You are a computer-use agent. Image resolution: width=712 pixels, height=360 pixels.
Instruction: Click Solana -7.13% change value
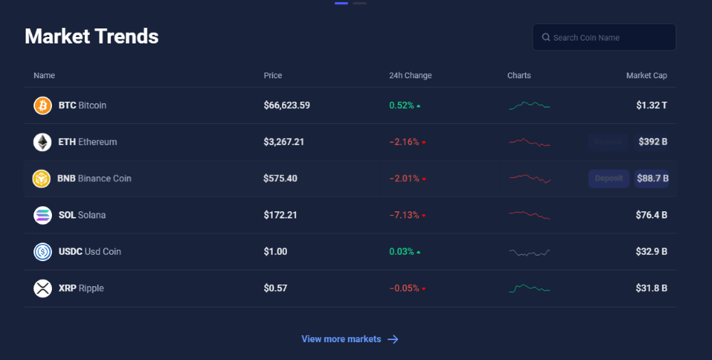[x=404, y=215]
